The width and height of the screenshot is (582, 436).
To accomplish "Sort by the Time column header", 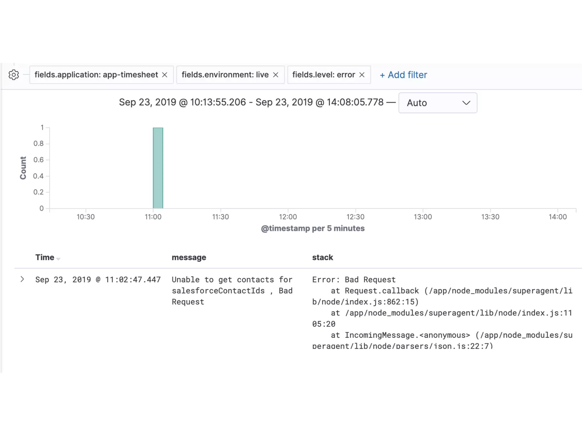I will pyautogui.click(x=45, y=257).
